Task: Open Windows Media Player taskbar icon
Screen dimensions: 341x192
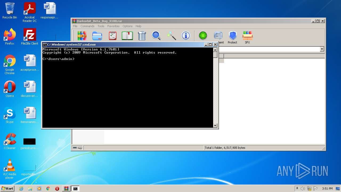Action: pyautogui.click(x=39, y=189)
